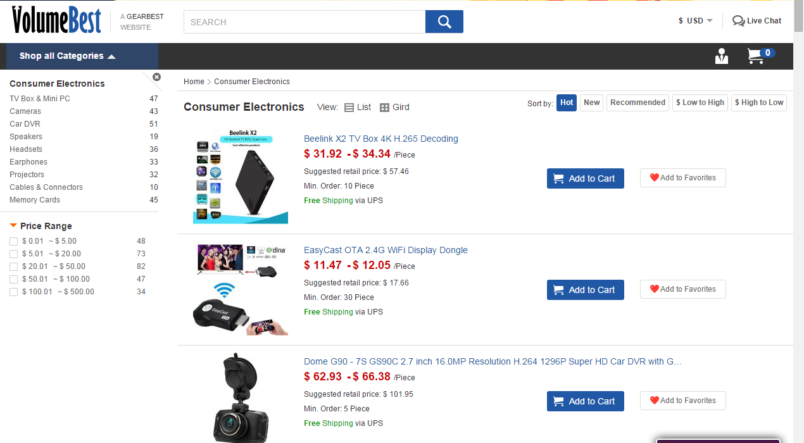Switch to Grid view icon
This screenshot has height=443, width=804.
tap(384, 108)
